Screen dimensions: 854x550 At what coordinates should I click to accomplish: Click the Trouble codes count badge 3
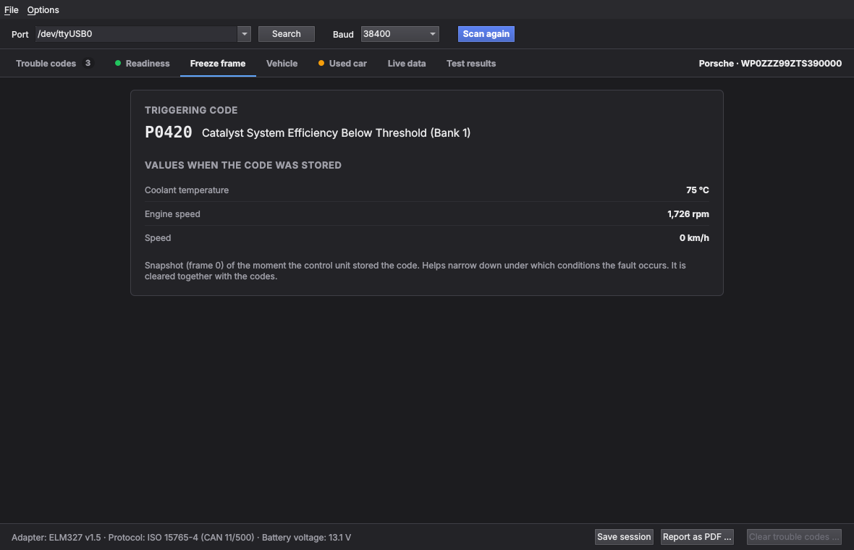click(x=88, y=63)
